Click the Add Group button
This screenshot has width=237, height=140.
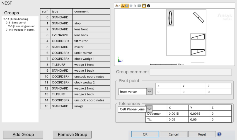(x=23, y=134)
